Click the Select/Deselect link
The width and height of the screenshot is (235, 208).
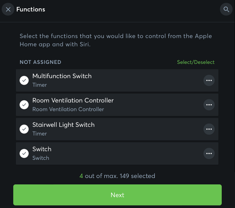(196, 62)
